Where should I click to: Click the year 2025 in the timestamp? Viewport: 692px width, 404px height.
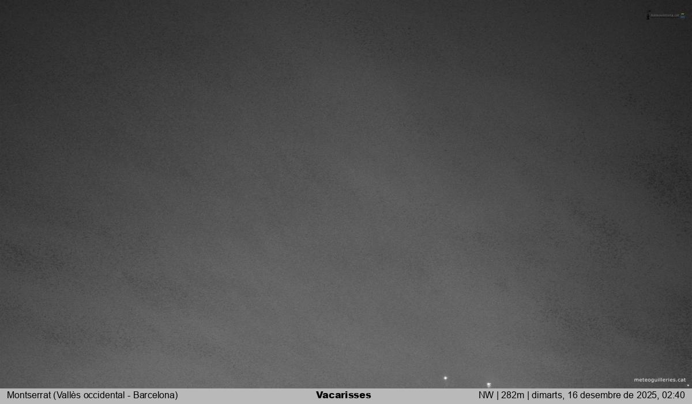pos(648,395)
